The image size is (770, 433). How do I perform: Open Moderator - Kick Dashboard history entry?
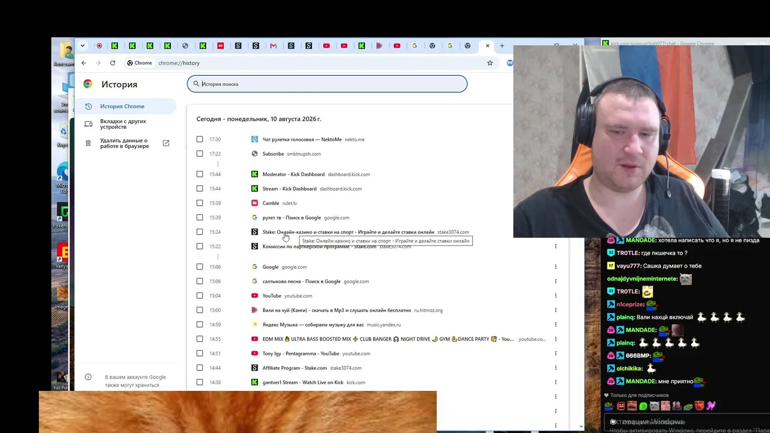click(294, 174)
